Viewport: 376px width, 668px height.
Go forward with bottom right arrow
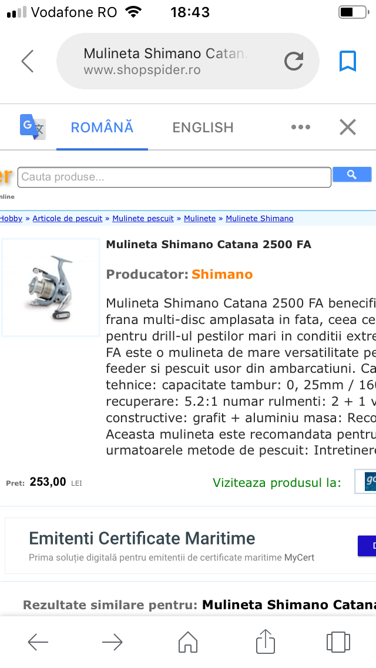click(x=112, y=642)
